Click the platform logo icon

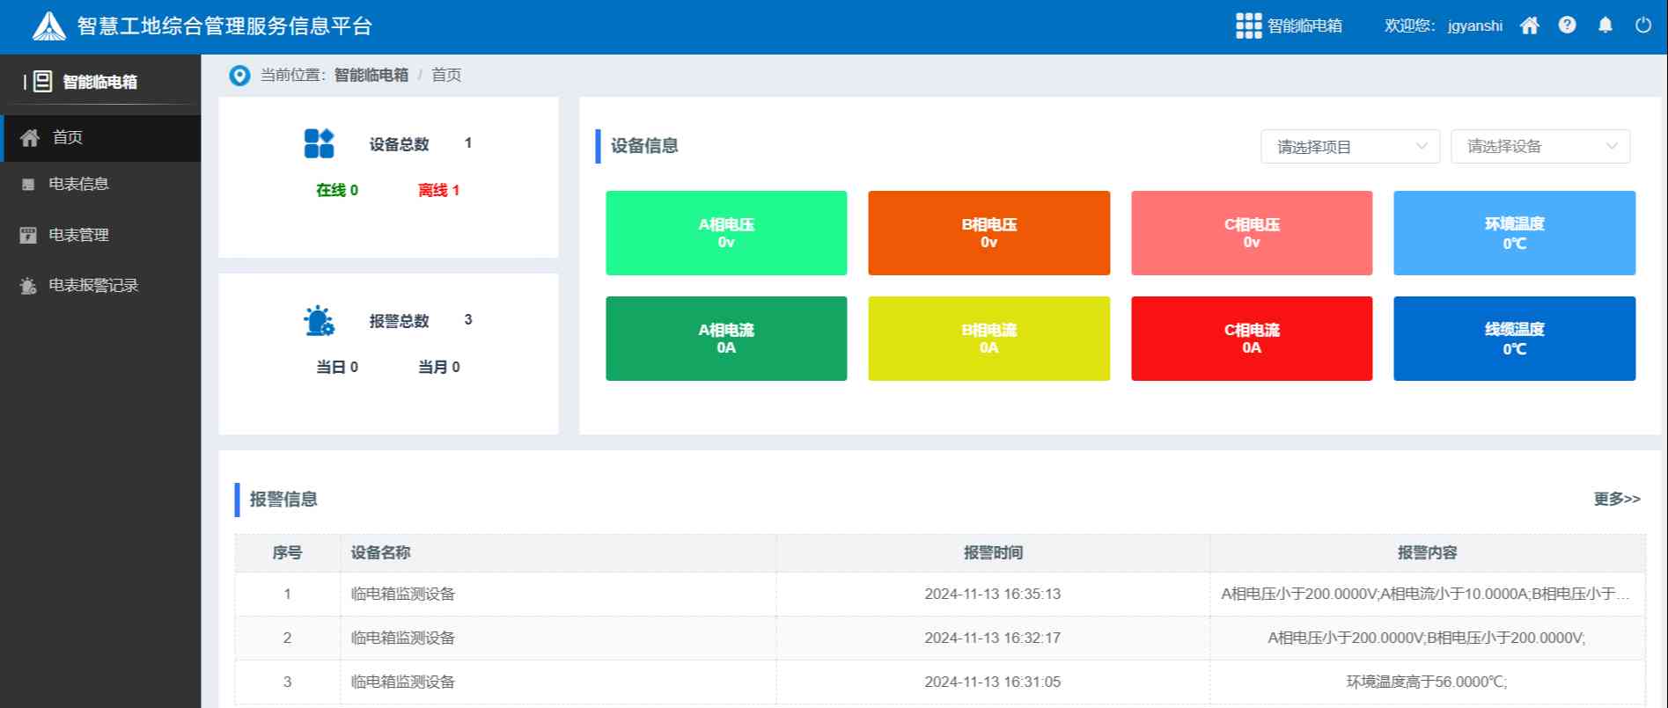[x=49, y=26]
